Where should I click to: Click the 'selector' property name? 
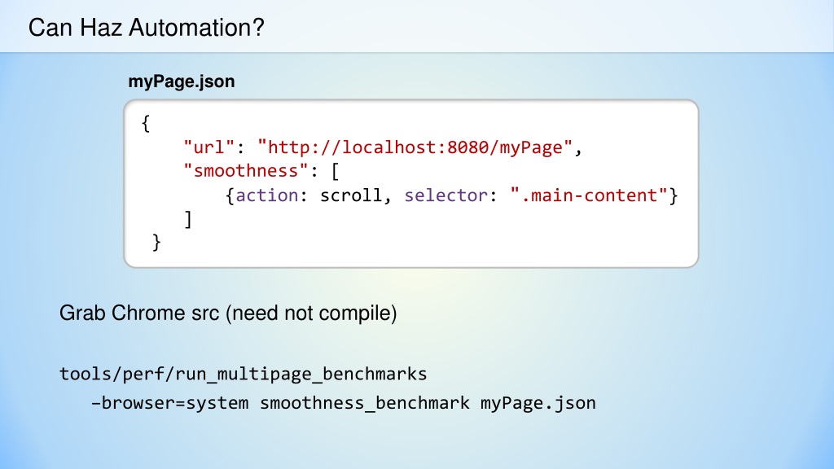point(446,195)
